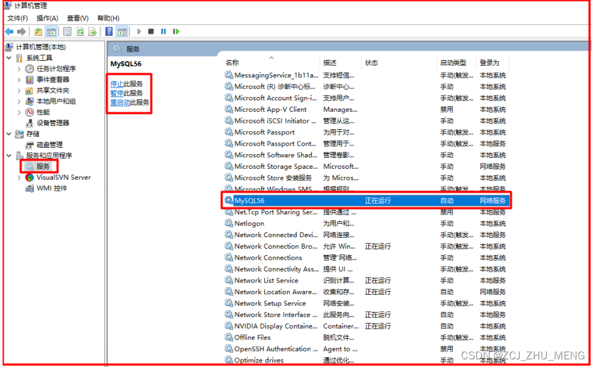Expand the 本地用户和组 node

[x=19, y=102]
